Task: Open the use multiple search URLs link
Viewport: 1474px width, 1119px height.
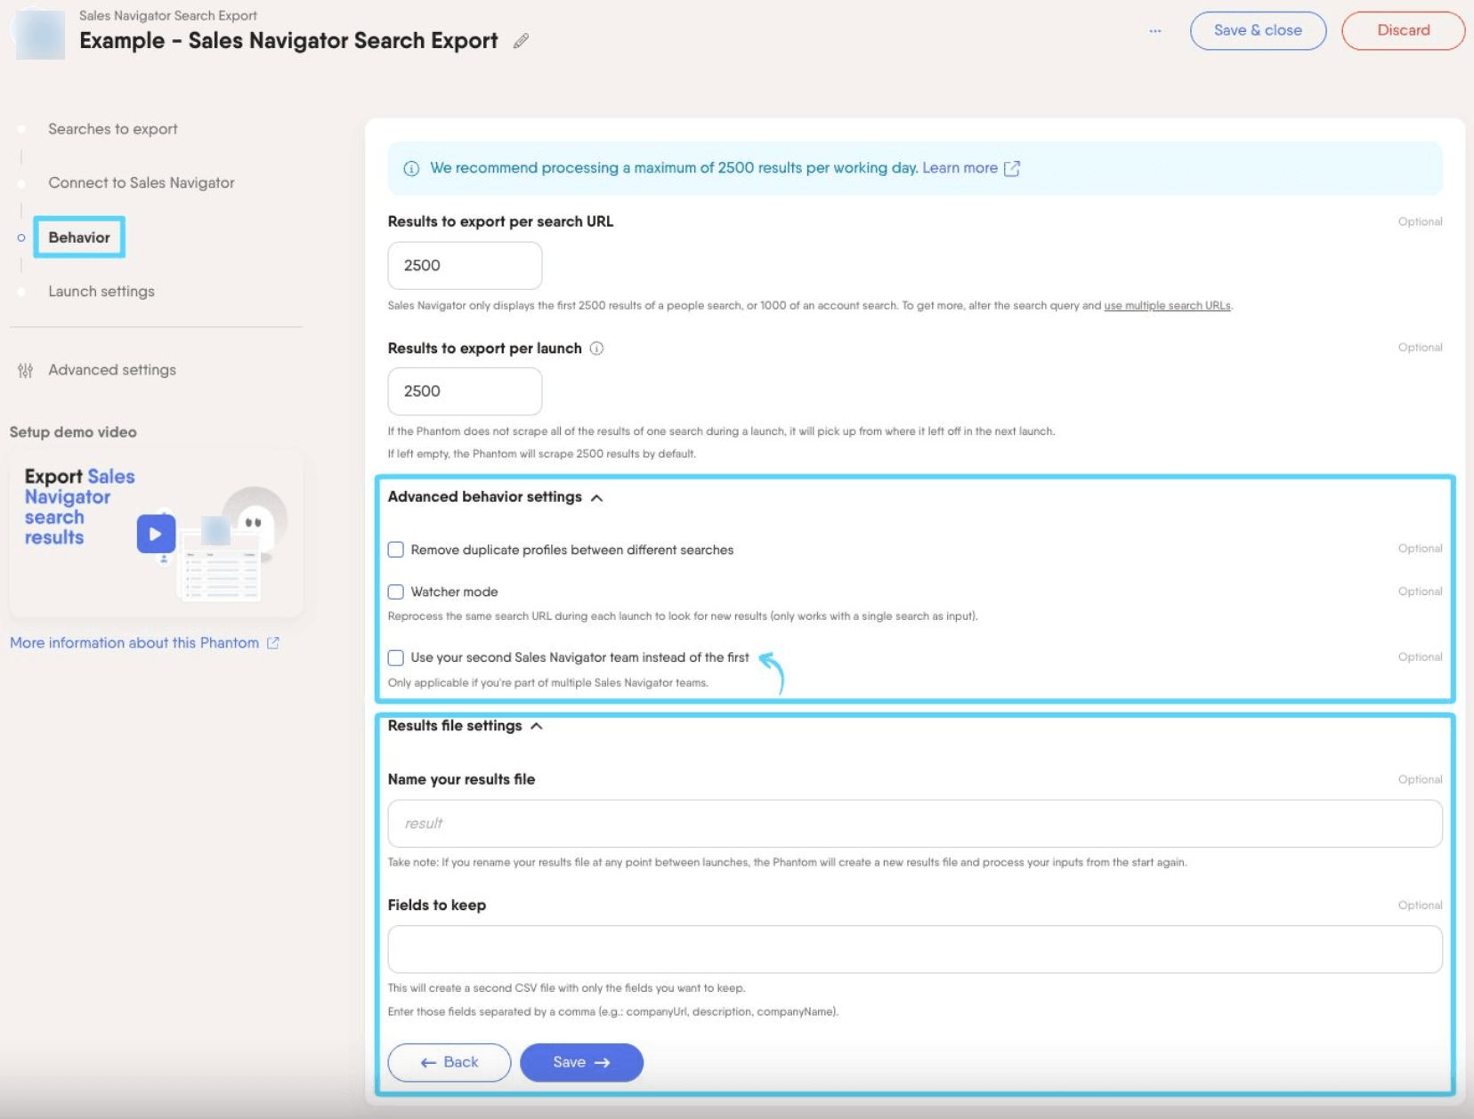Action: point(1167,306)
